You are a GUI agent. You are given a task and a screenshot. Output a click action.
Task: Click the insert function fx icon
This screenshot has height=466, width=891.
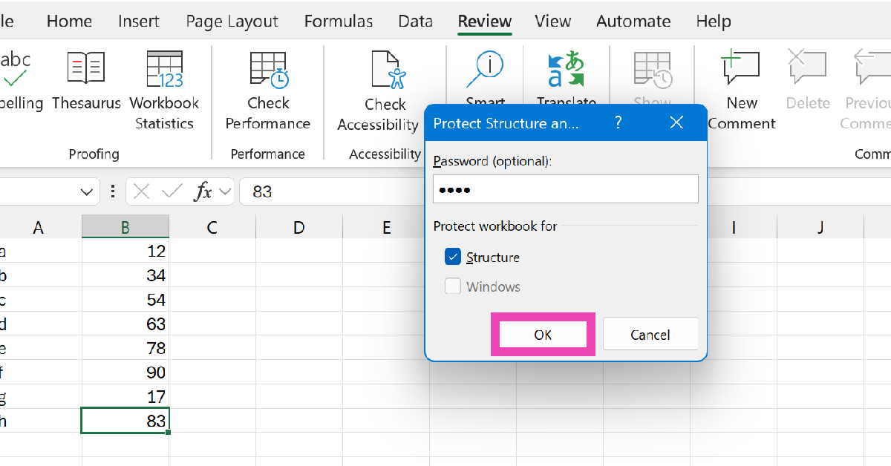pos(203,191)
